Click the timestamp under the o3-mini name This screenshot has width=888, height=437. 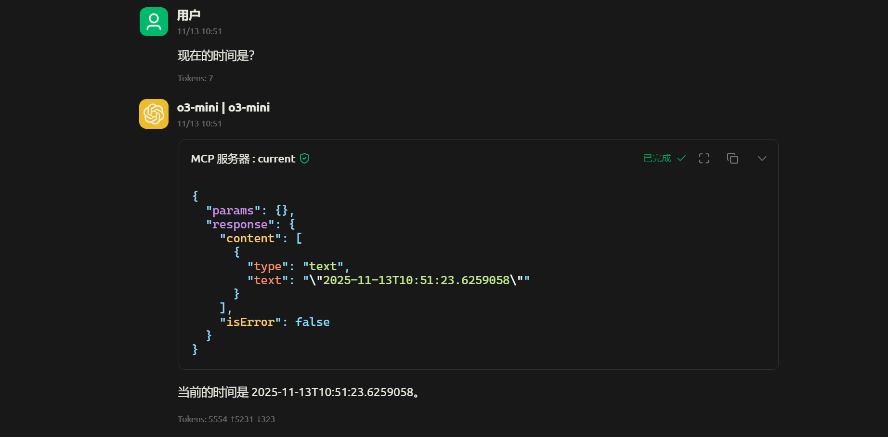[x=199, y=124]
